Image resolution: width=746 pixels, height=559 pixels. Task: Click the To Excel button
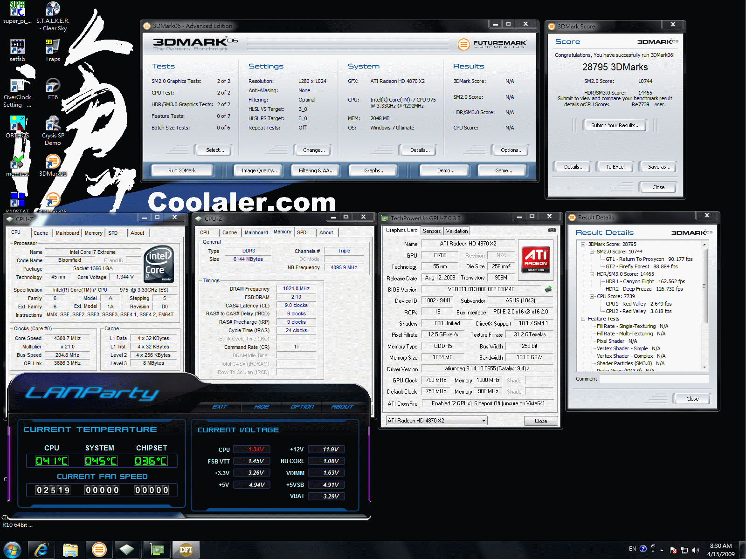click(x=615, y=167)
